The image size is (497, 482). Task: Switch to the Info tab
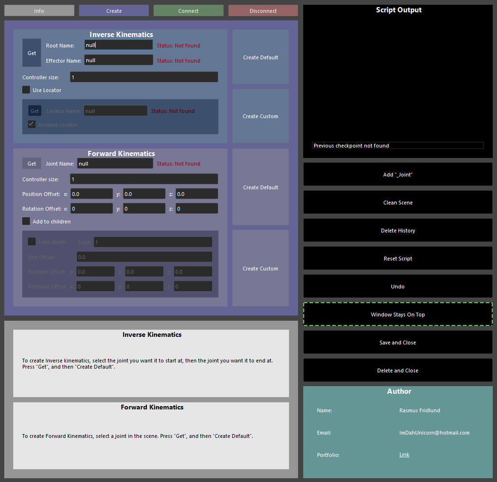[x=39, y=10]
